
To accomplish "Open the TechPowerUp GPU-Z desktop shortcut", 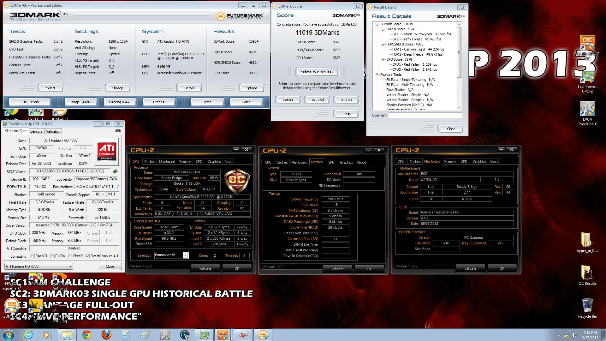I will (x=587, y=81).
